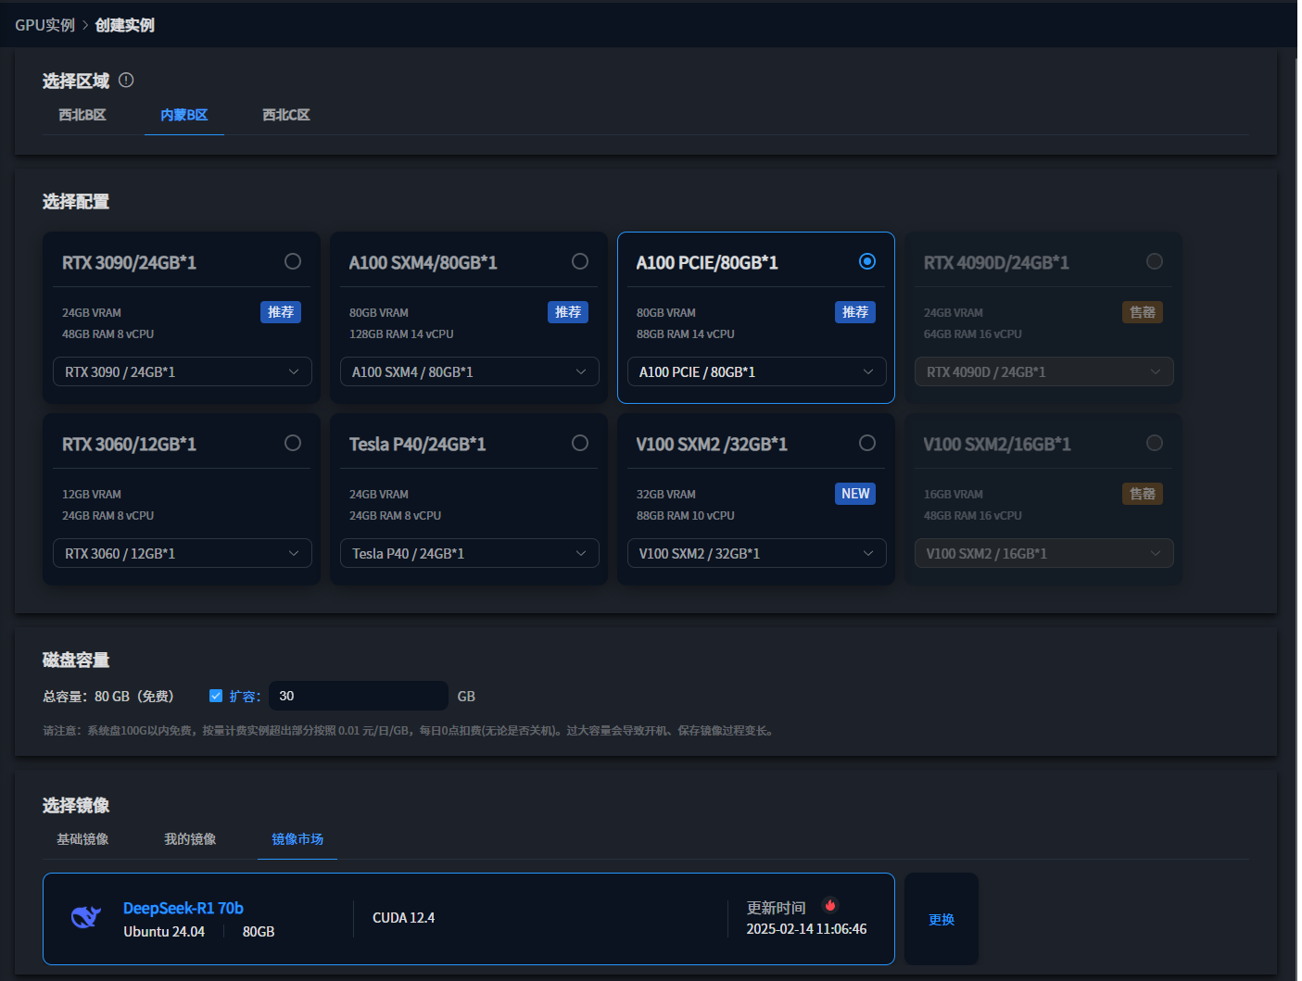Click the 选择镜像 section heading

(76, 805)
